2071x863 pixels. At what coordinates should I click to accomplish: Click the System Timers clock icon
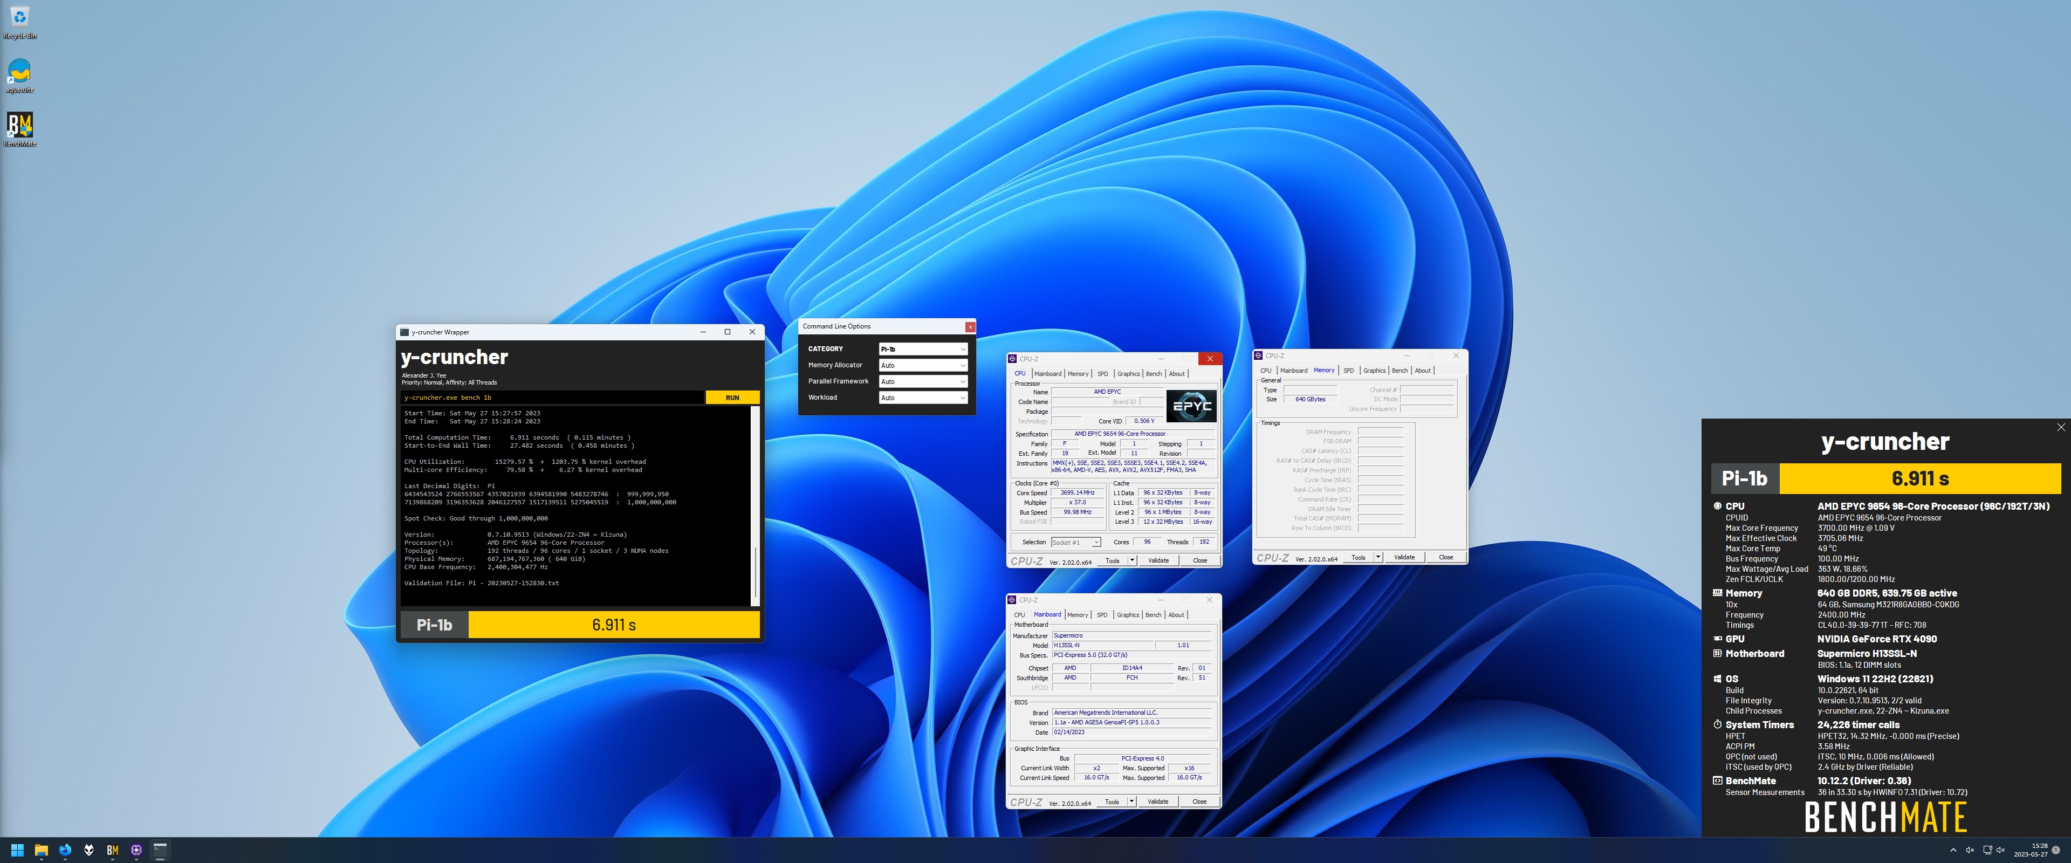(1717, 725)
